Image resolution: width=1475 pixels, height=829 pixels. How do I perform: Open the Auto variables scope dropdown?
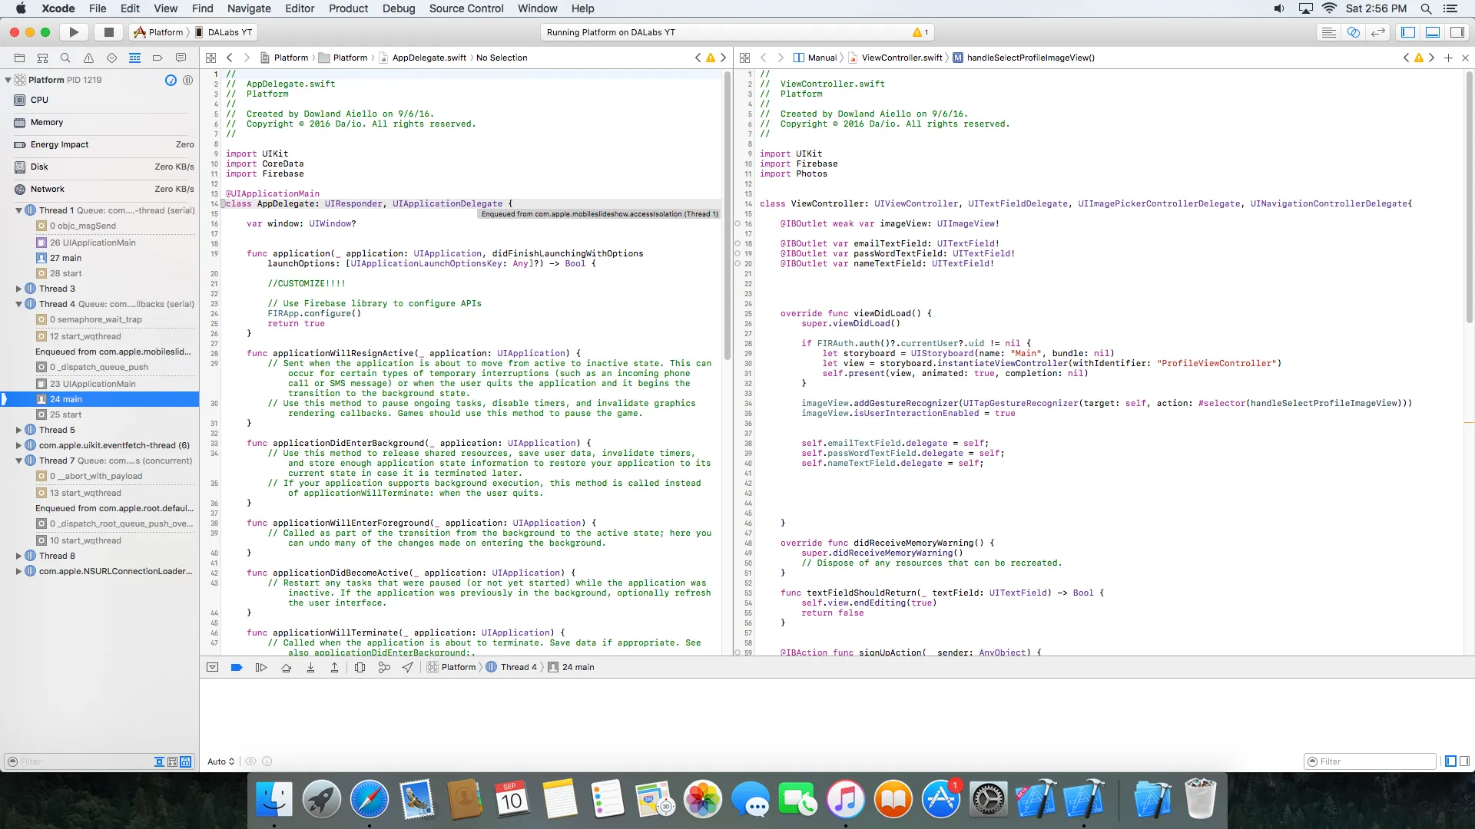point(220,762)
